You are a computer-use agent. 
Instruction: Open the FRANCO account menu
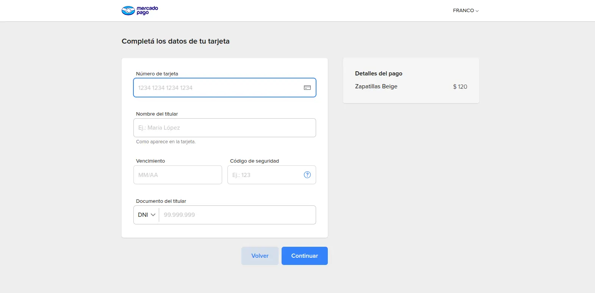coord(466,11)
